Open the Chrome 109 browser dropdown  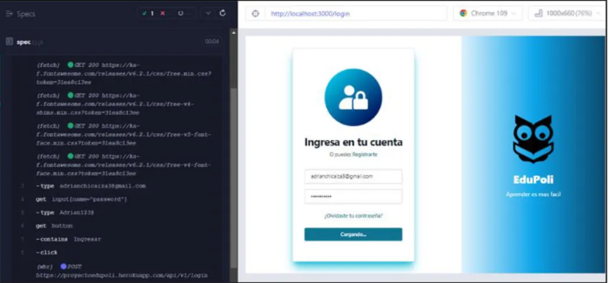pos(489,13)
